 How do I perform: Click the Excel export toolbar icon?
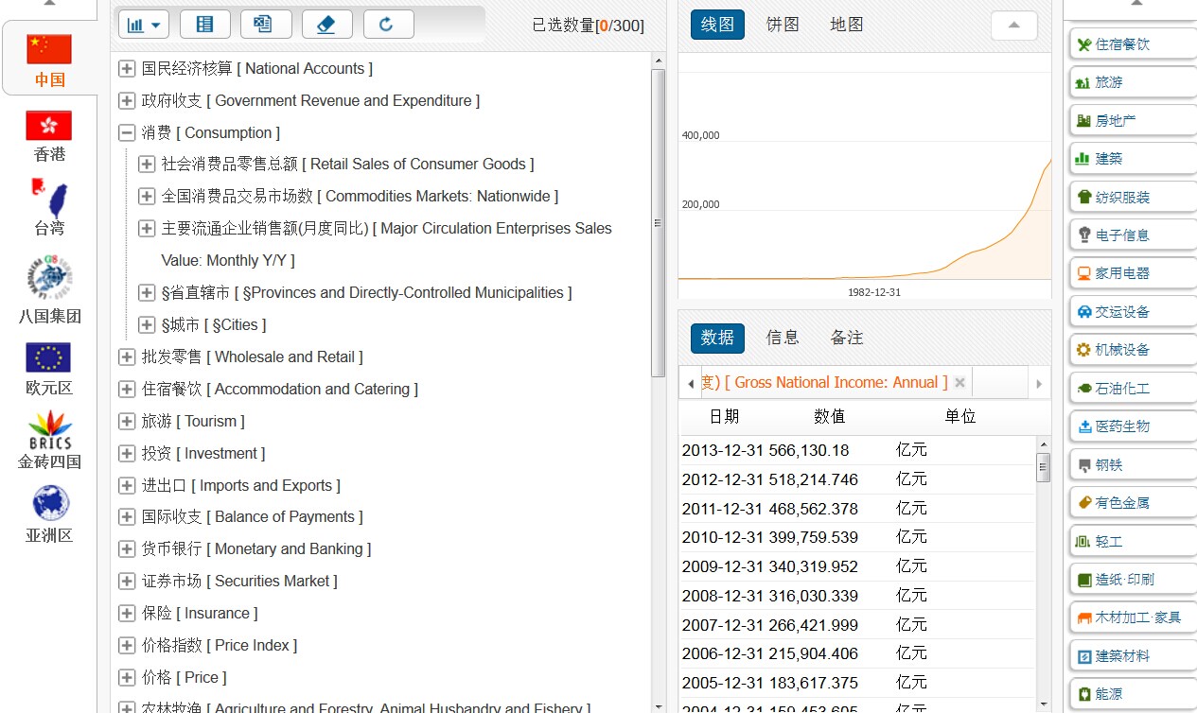coord(266,25)
